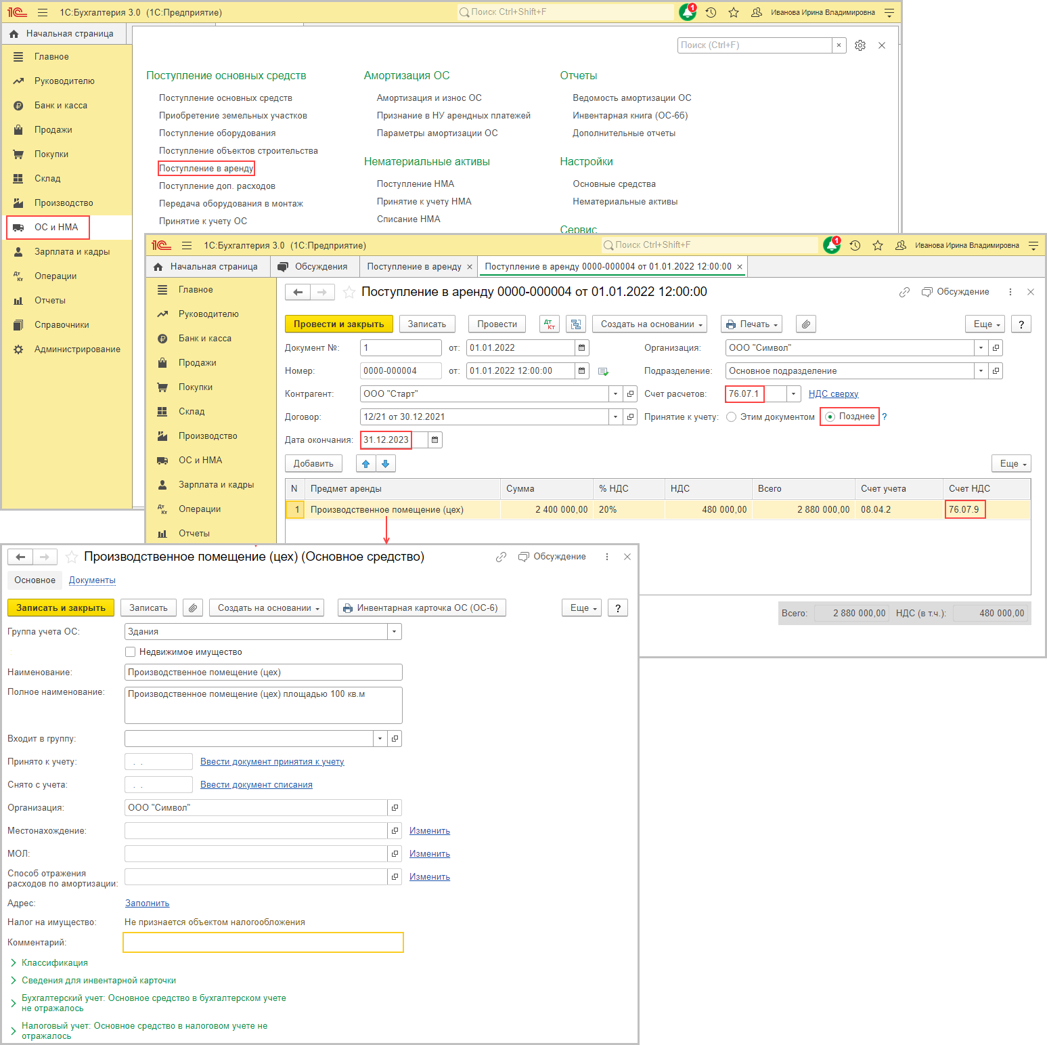Open "Обсуждение" button in rent document header
Screen dimensions: 1047x1045
pyautogui.click(x=956, y=292)
